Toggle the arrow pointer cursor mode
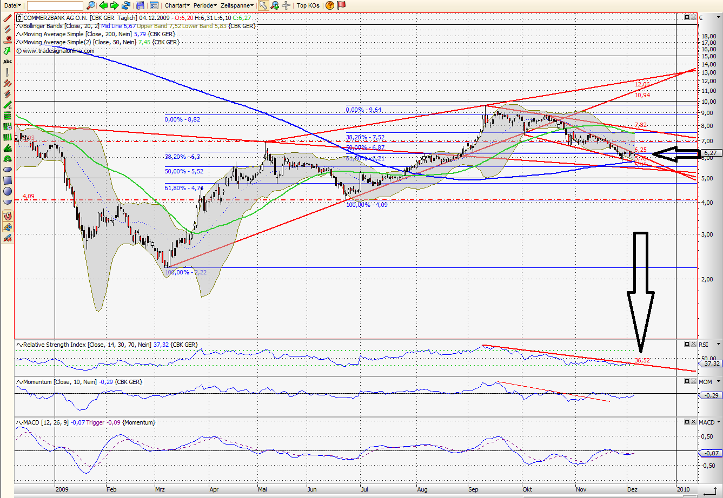723x498 pixels. pos(263,5)
